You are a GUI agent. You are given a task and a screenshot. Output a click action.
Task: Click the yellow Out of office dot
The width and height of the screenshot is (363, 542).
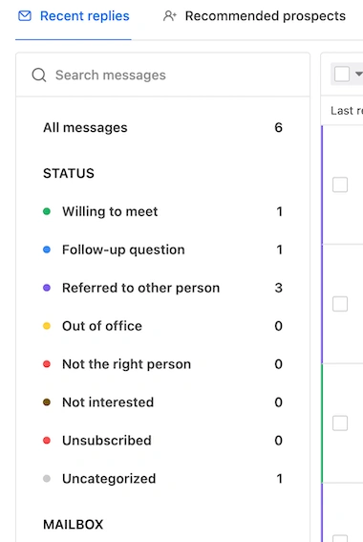47,326
